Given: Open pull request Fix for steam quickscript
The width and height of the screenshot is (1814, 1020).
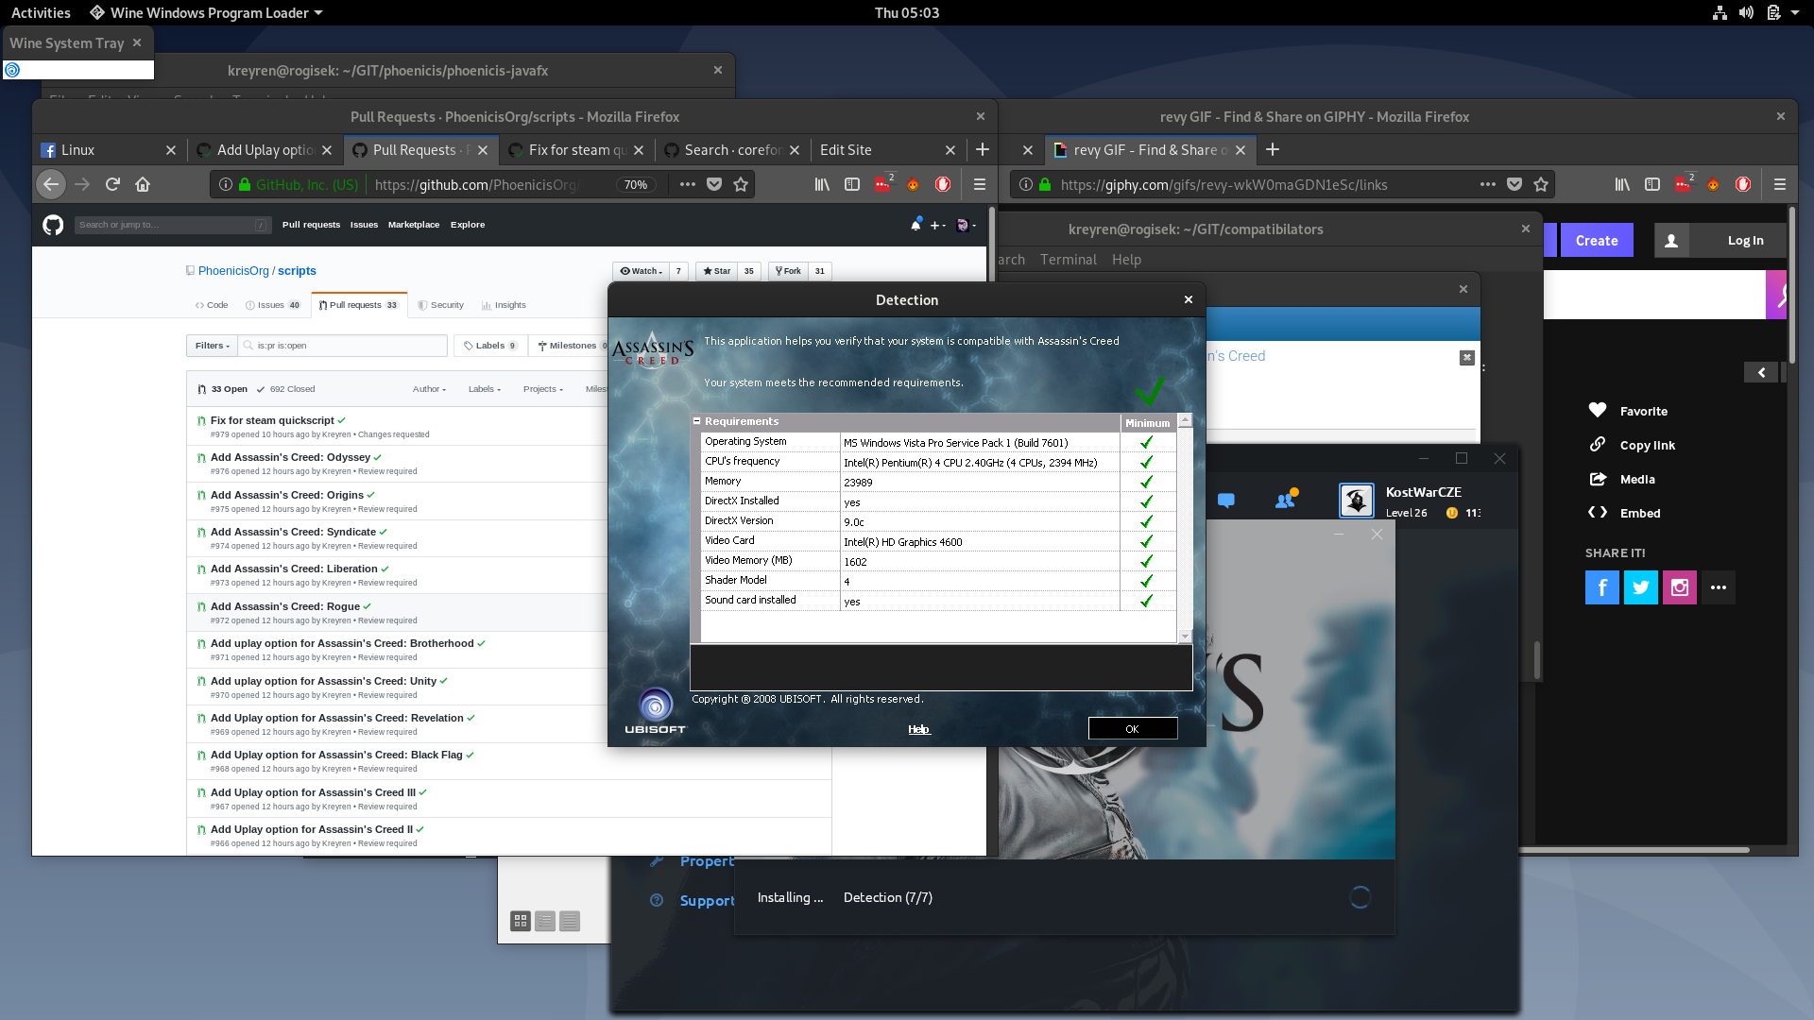Looking at the screenshot, I should click(272, 420).
